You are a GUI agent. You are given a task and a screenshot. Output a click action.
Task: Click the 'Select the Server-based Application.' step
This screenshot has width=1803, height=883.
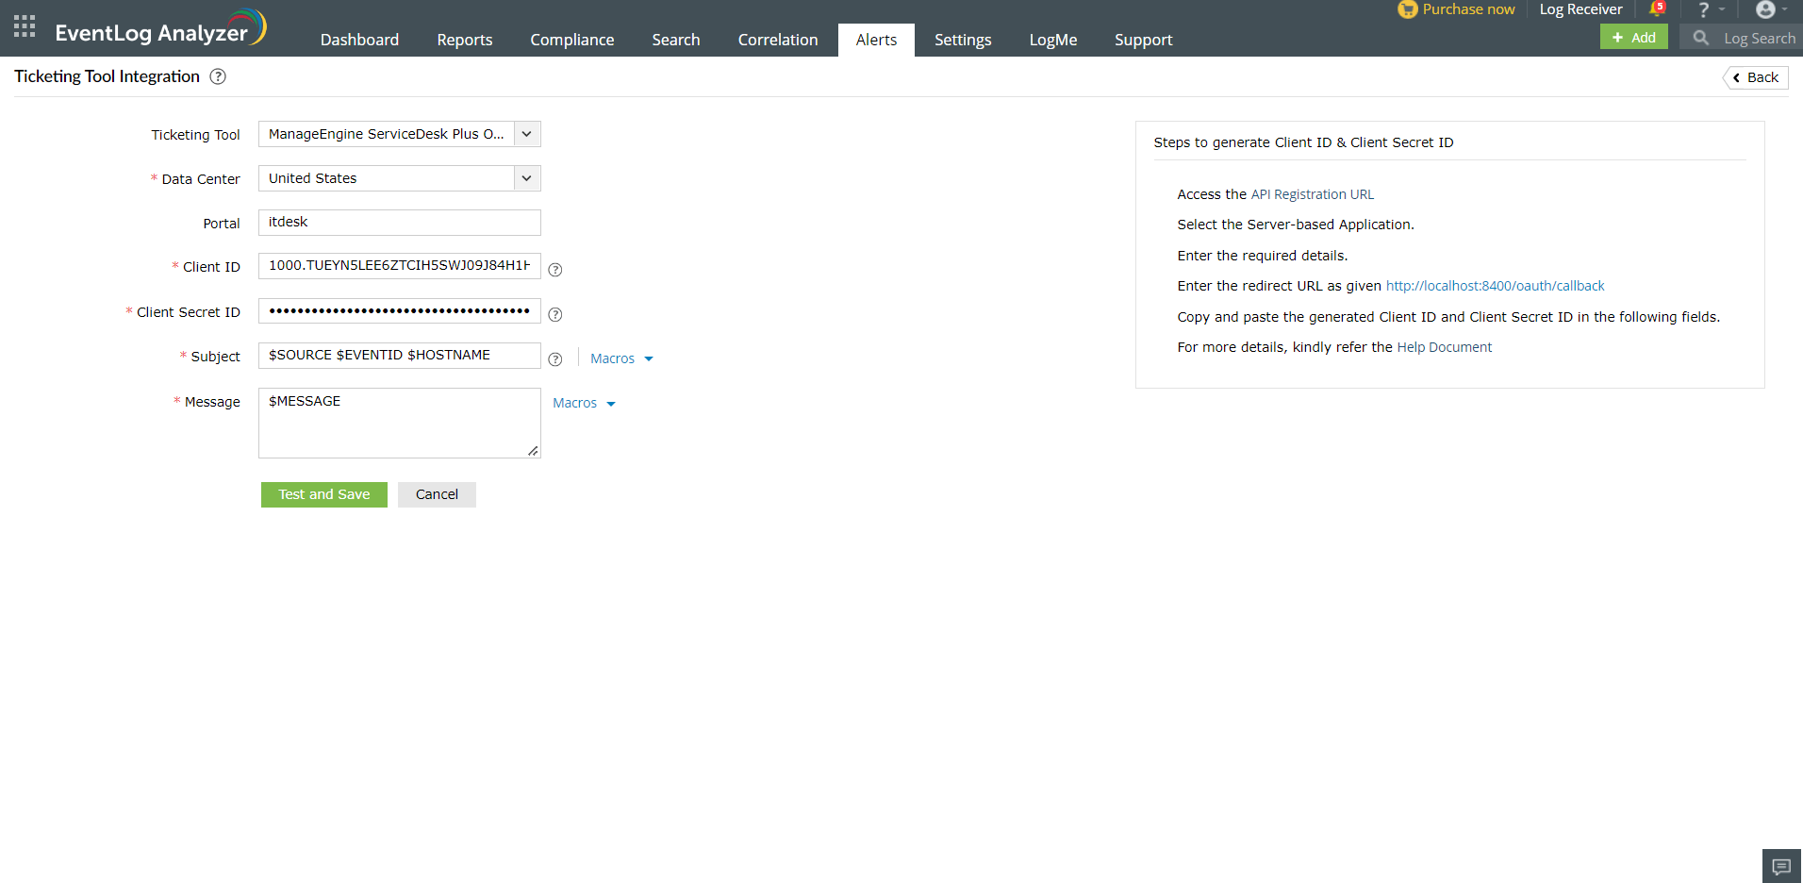pyautogui.click(x=1296, y=225)
